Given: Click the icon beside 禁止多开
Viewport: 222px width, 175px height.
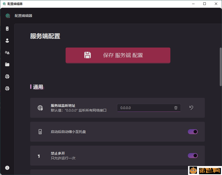Looking at the screenshot, I should (39, 156).
